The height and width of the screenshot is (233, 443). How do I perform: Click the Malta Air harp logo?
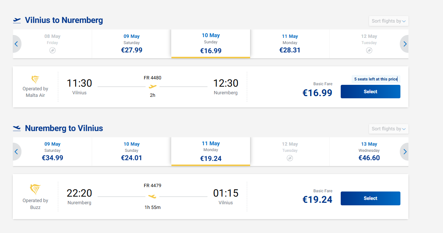tap(35, 79)
